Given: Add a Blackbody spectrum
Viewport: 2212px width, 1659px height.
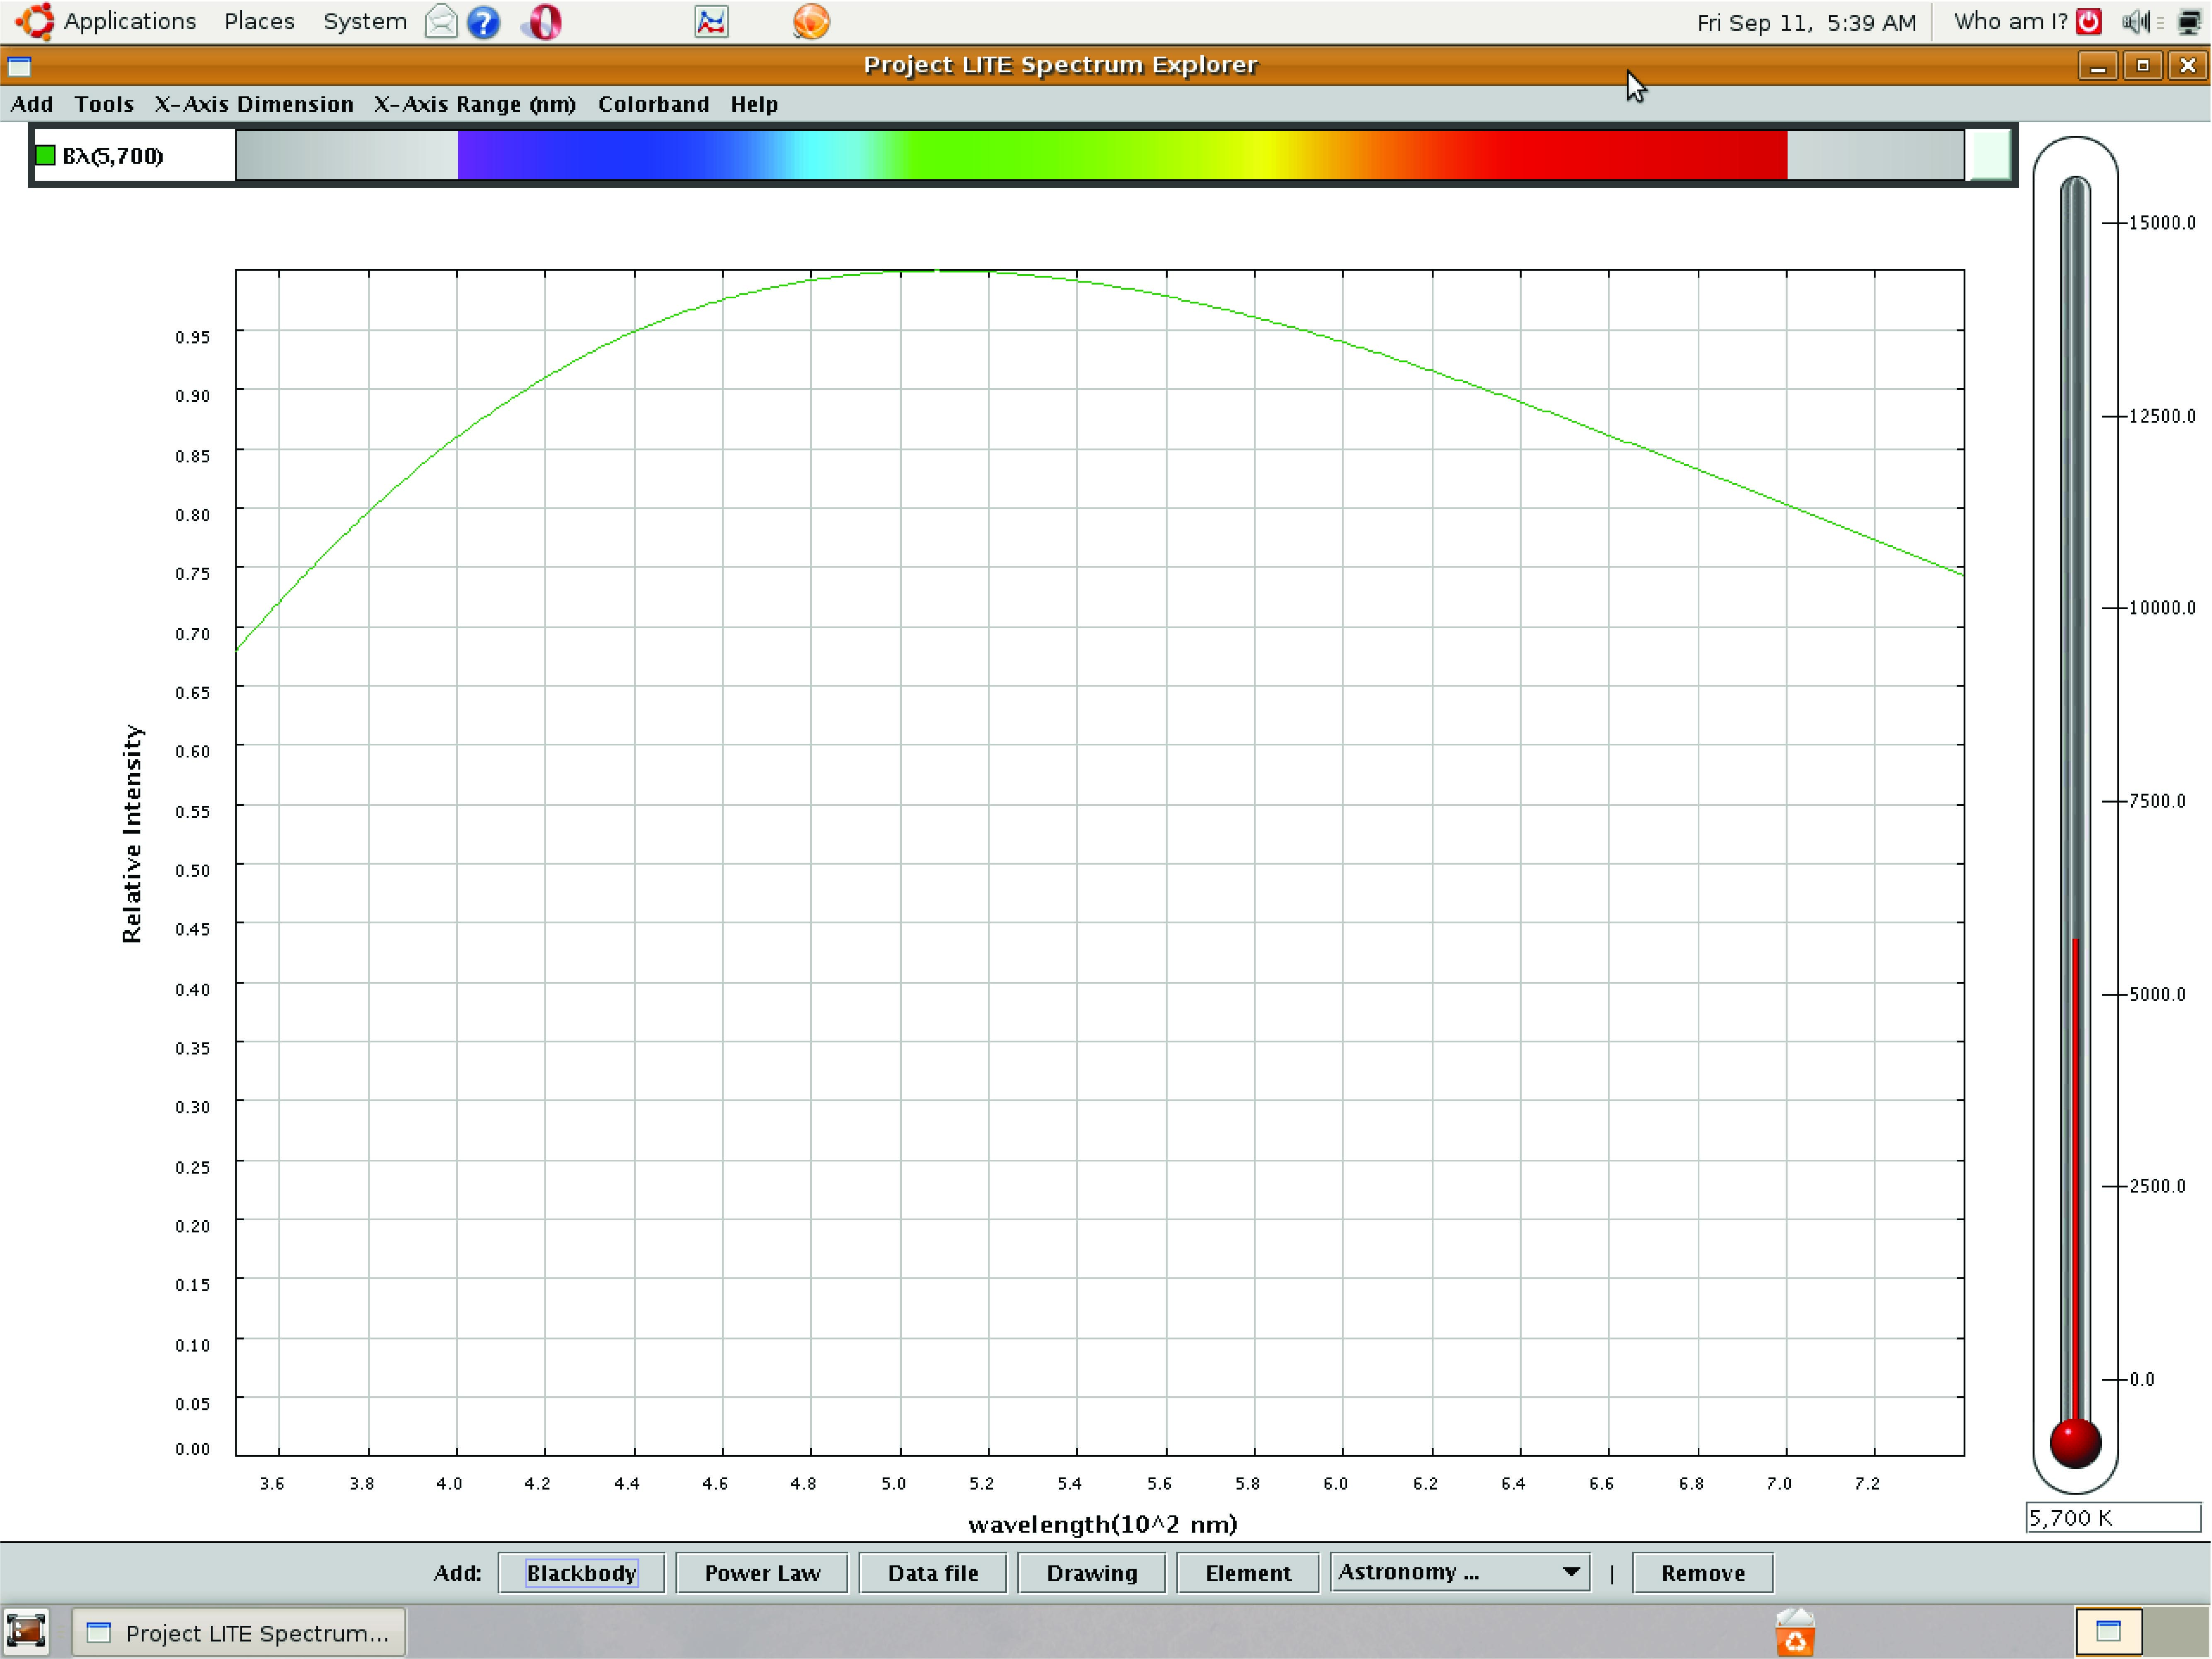Looking at the screenshot, I should [581, 1573].
